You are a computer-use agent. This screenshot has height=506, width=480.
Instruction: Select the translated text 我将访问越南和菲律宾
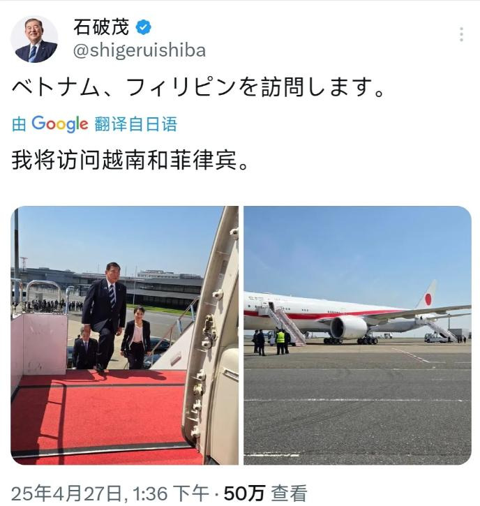130,160
